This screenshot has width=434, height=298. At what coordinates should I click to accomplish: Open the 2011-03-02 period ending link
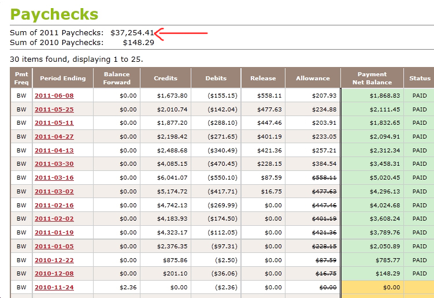[54, 191]
